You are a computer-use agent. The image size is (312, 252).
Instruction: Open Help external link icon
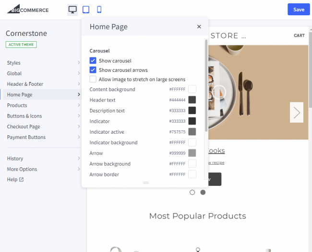[21, 180]
